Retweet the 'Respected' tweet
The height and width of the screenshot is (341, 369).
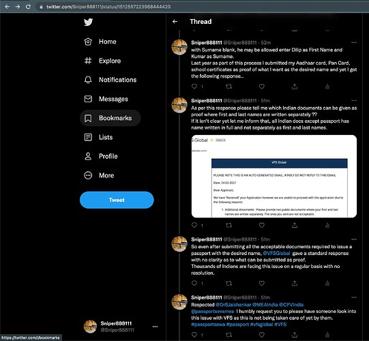228,334
